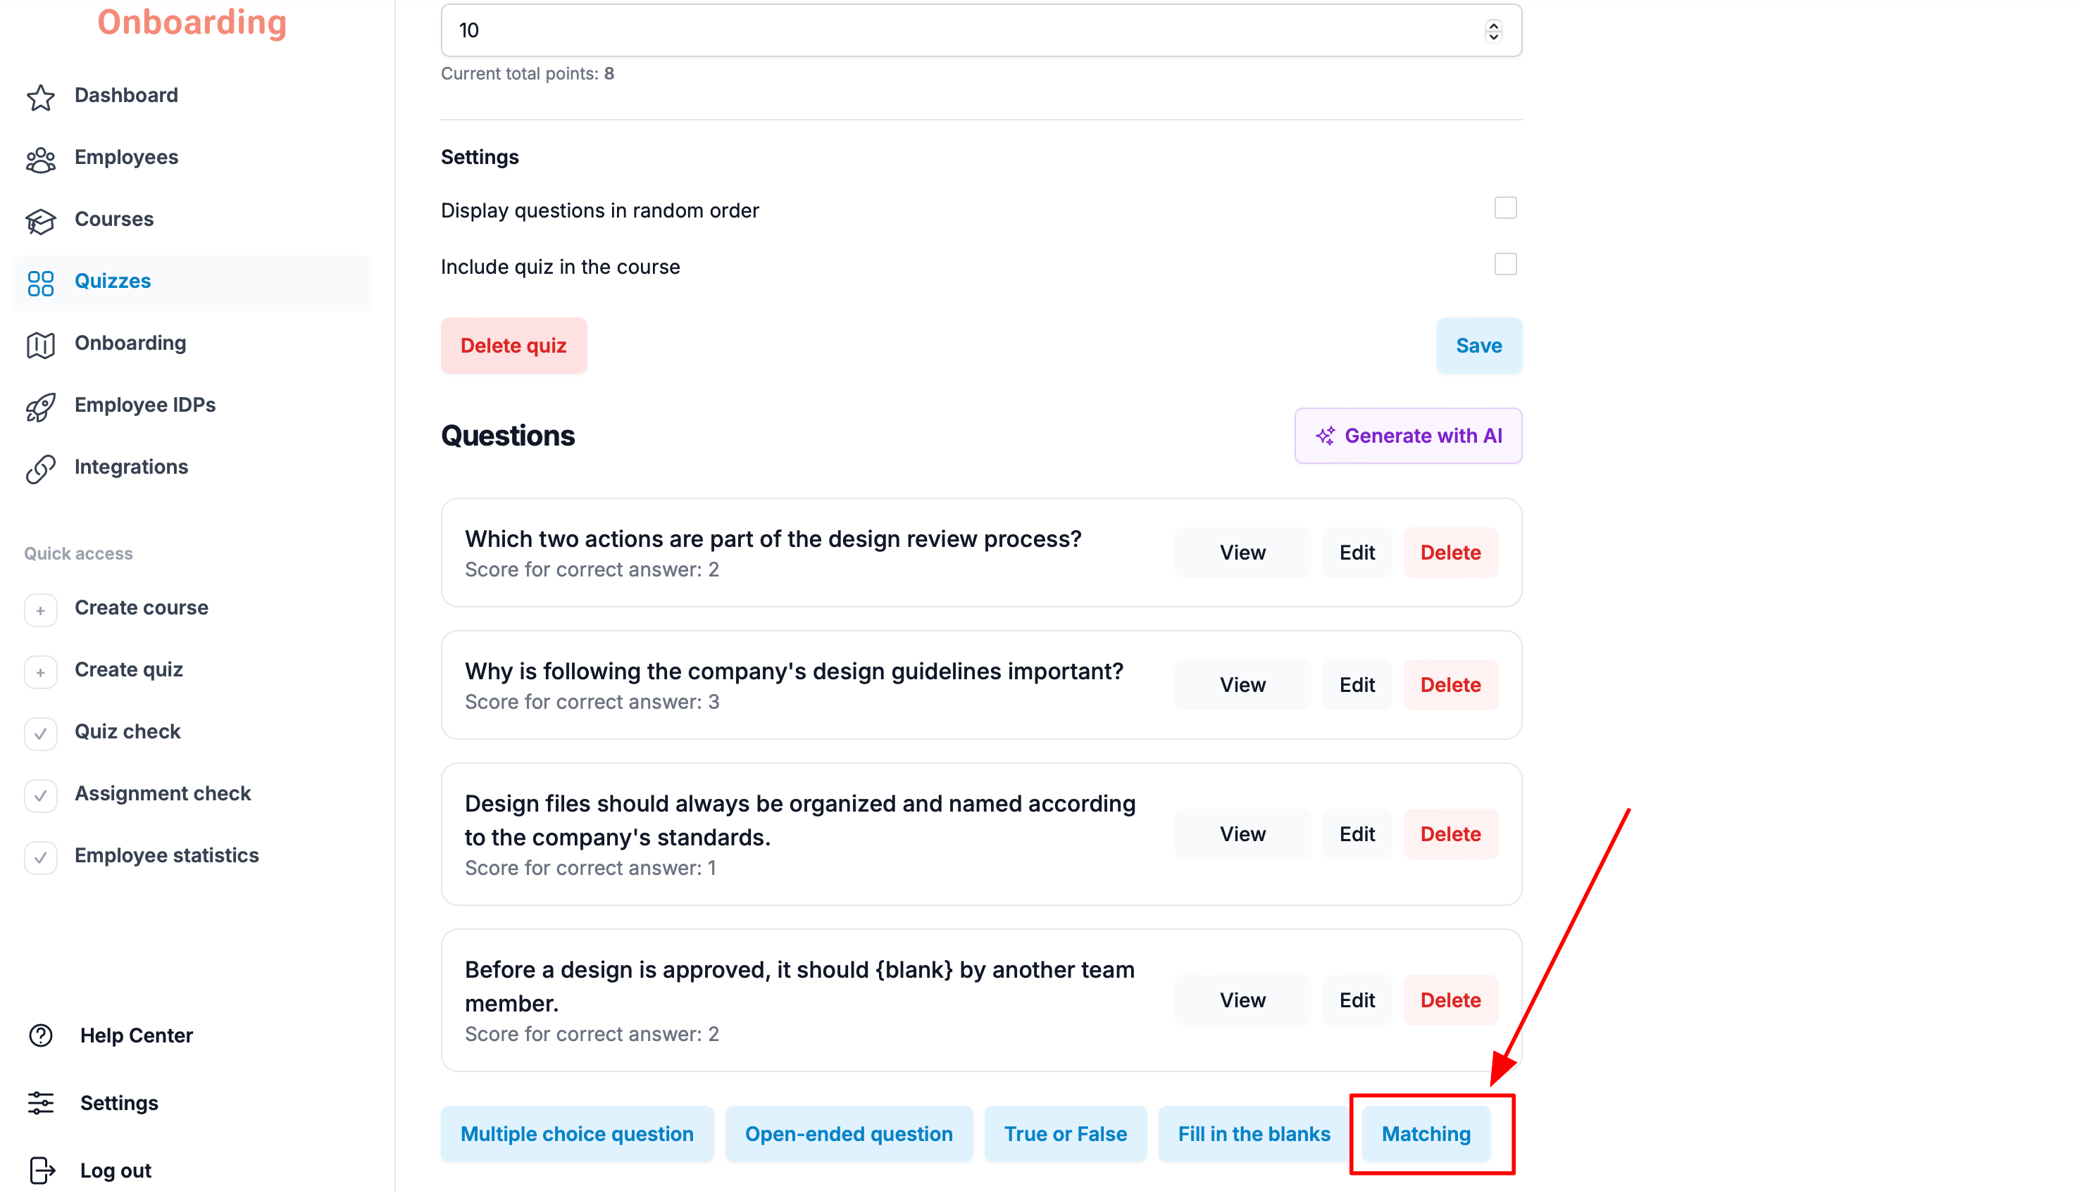Screen dimensions: 2082x1191
Task: Add a Matching question
Action: 1426,1134
